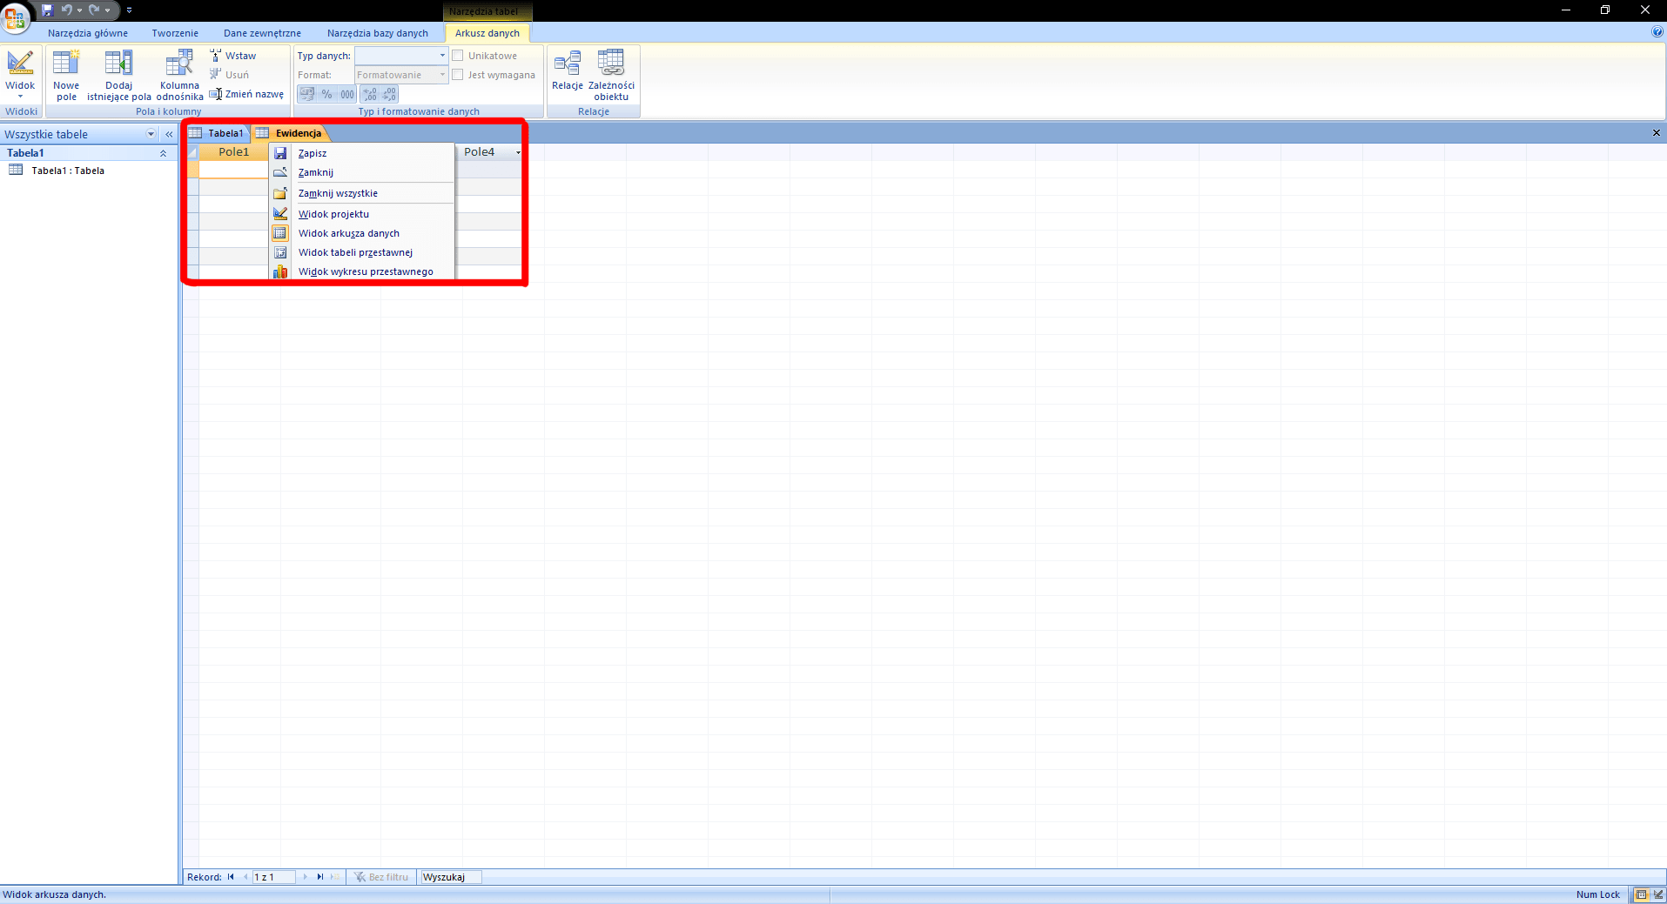Delete column with Usuń
1667x904 pixels.
(x=230, y=75)
